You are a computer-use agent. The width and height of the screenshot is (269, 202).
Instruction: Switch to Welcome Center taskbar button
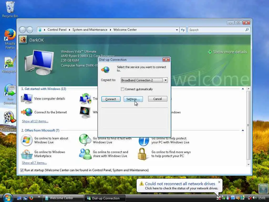(63, 198)
